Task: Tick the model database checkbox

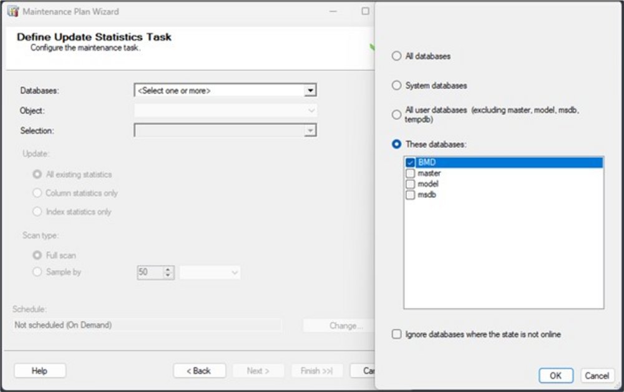Action: click(411, 184)
